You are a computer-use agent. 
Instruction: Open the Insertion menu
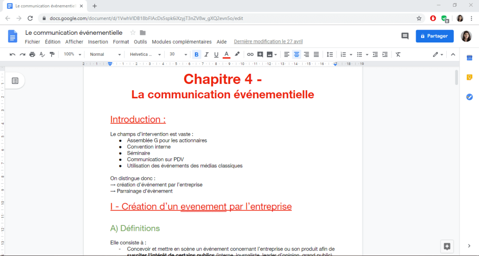pos(98,42)
